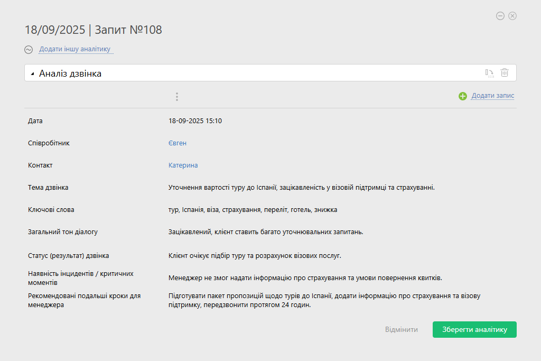The width and height of the screenshot is (541, 361).
Task: Click the green plus icon
Action: point(463,96)
